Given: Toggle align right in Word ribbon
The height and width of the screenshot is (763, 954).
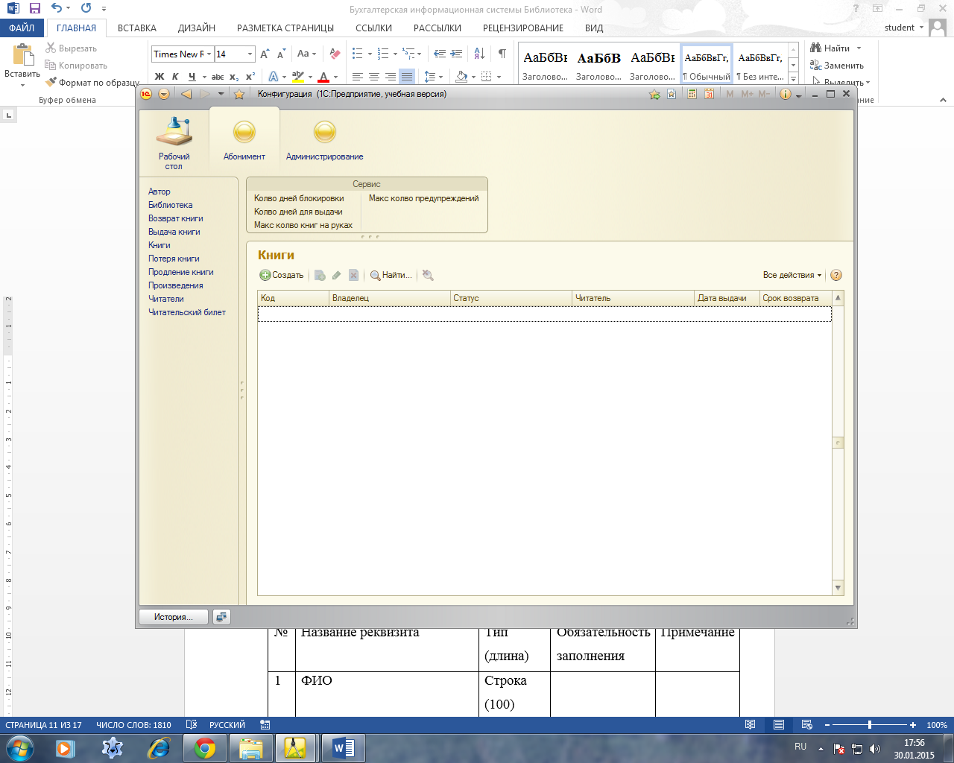Looking at the screenshot, I should (x=391, y=77).
